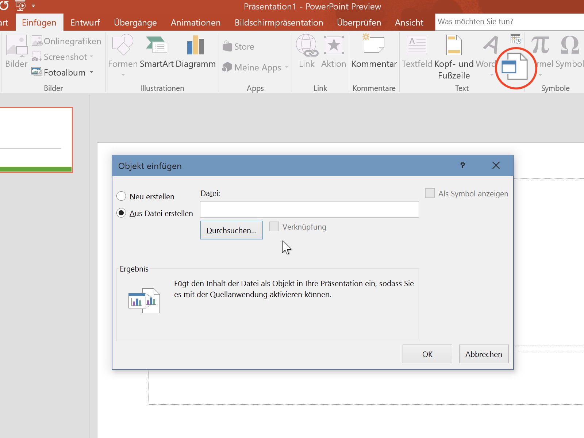Switch to the Animationen tab

[x=196, y=22]
